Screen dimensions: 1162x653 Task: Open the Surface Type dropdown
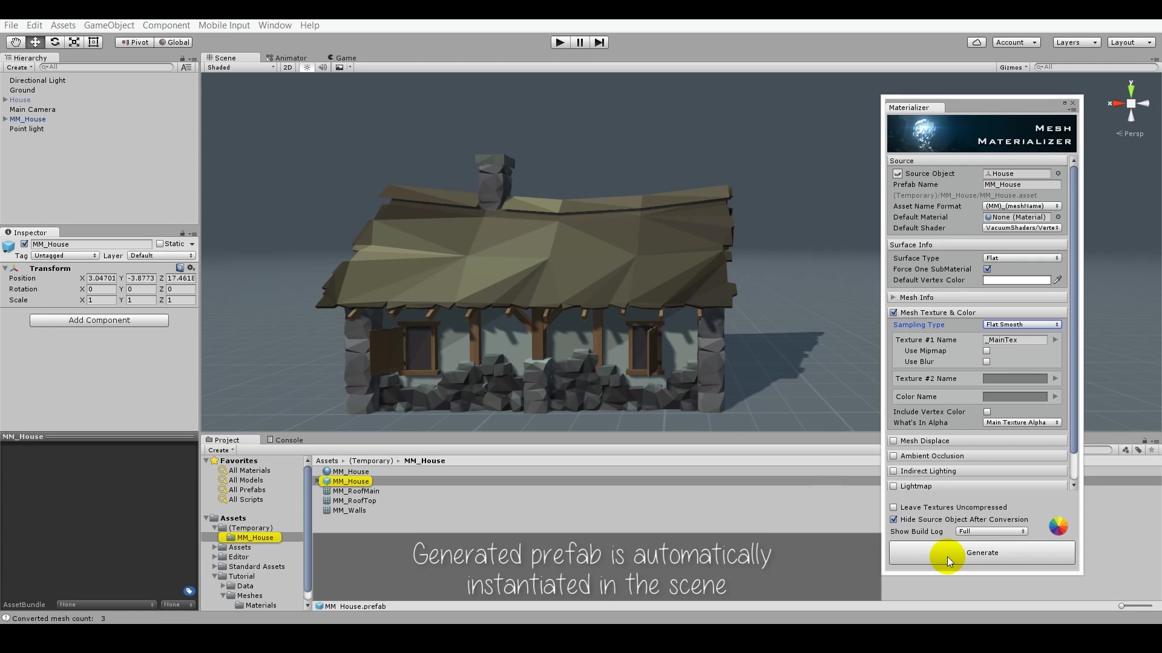(1022, 258)
